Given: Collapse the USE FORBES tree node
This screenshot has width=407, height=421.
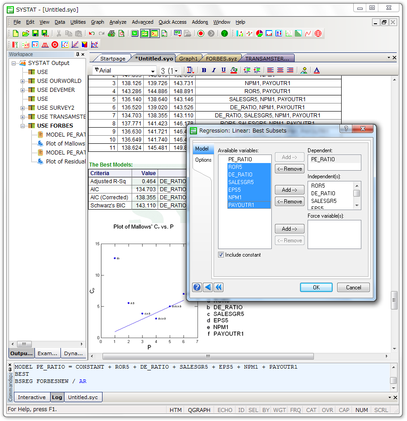Looking at the screenshot, I should (x=22, y=126).
